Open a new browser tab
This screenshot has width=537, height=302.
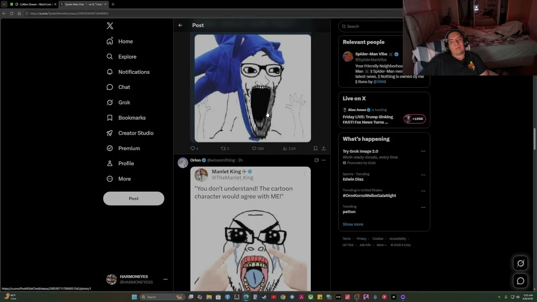113,4
